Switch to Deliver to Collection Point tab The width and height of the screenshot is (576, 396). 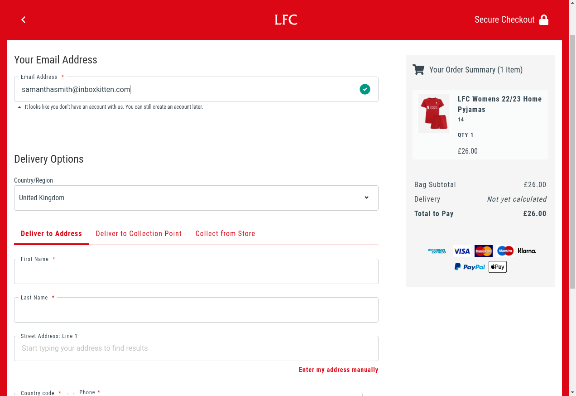click(139, 234)
